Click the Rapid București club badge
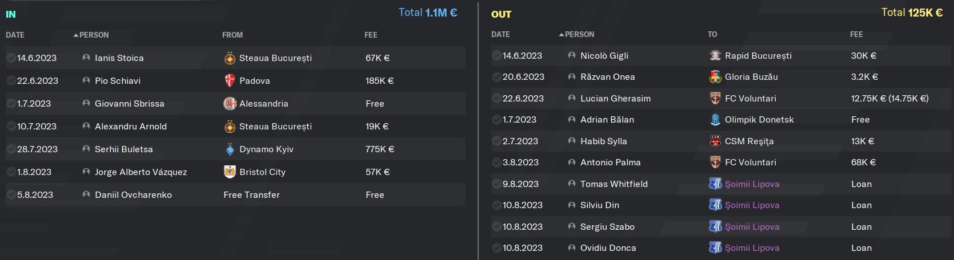Screen dimensions: 954x260 click(x=715, y=56)
